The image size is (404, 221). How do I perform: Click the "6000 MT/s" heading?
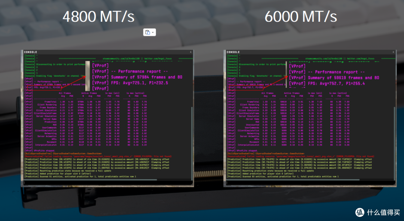click(x=301, y=17)
